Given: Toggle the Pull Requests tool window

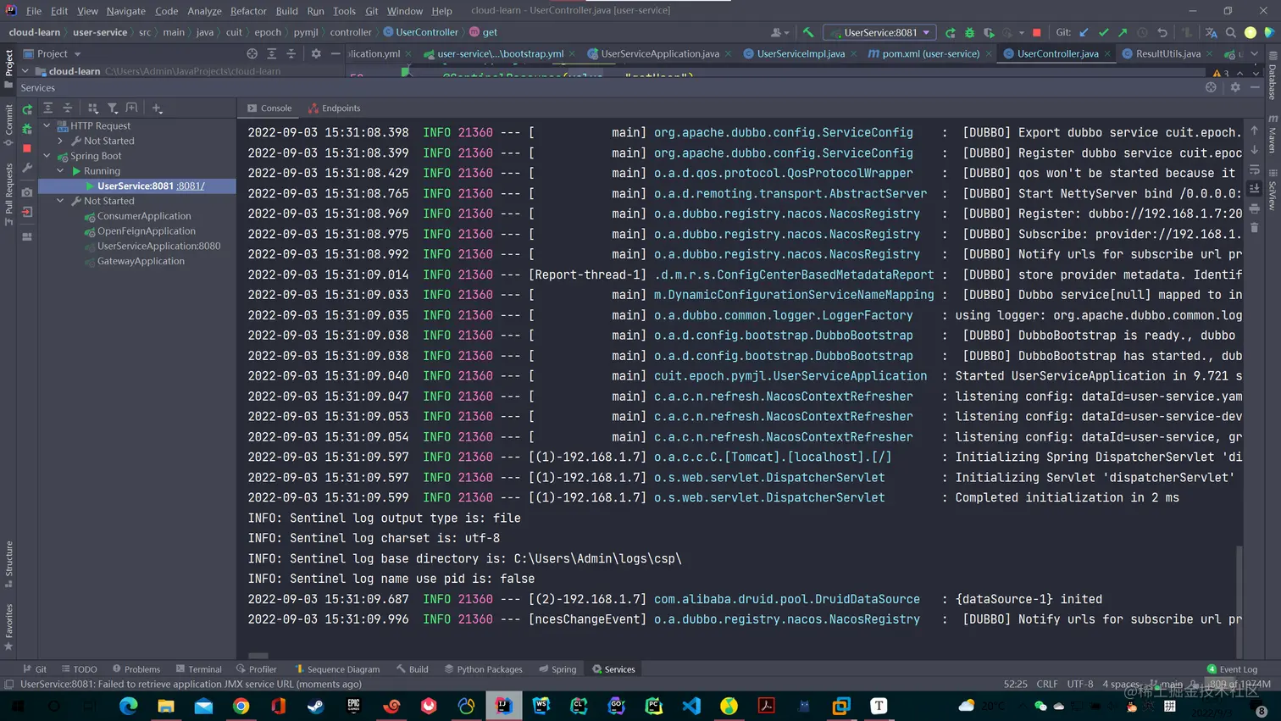Looking at the screenshot, I should point(8,195).
